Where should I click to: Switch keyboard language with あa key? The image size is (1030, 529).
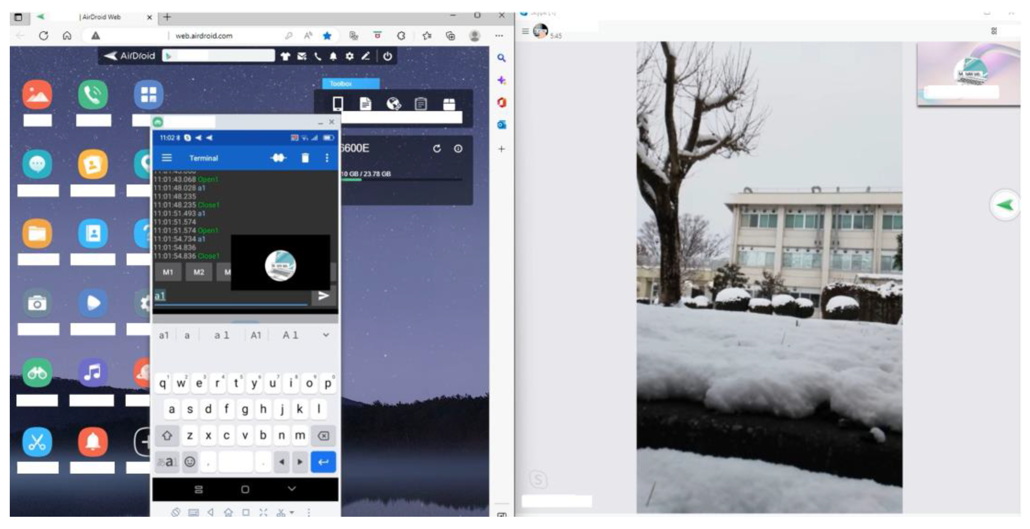(167, 462)
